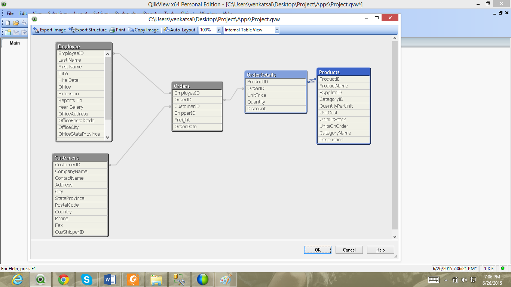Copy Image of the table diagram
This screenshot has height=287, width=511.
coord(143,30)
